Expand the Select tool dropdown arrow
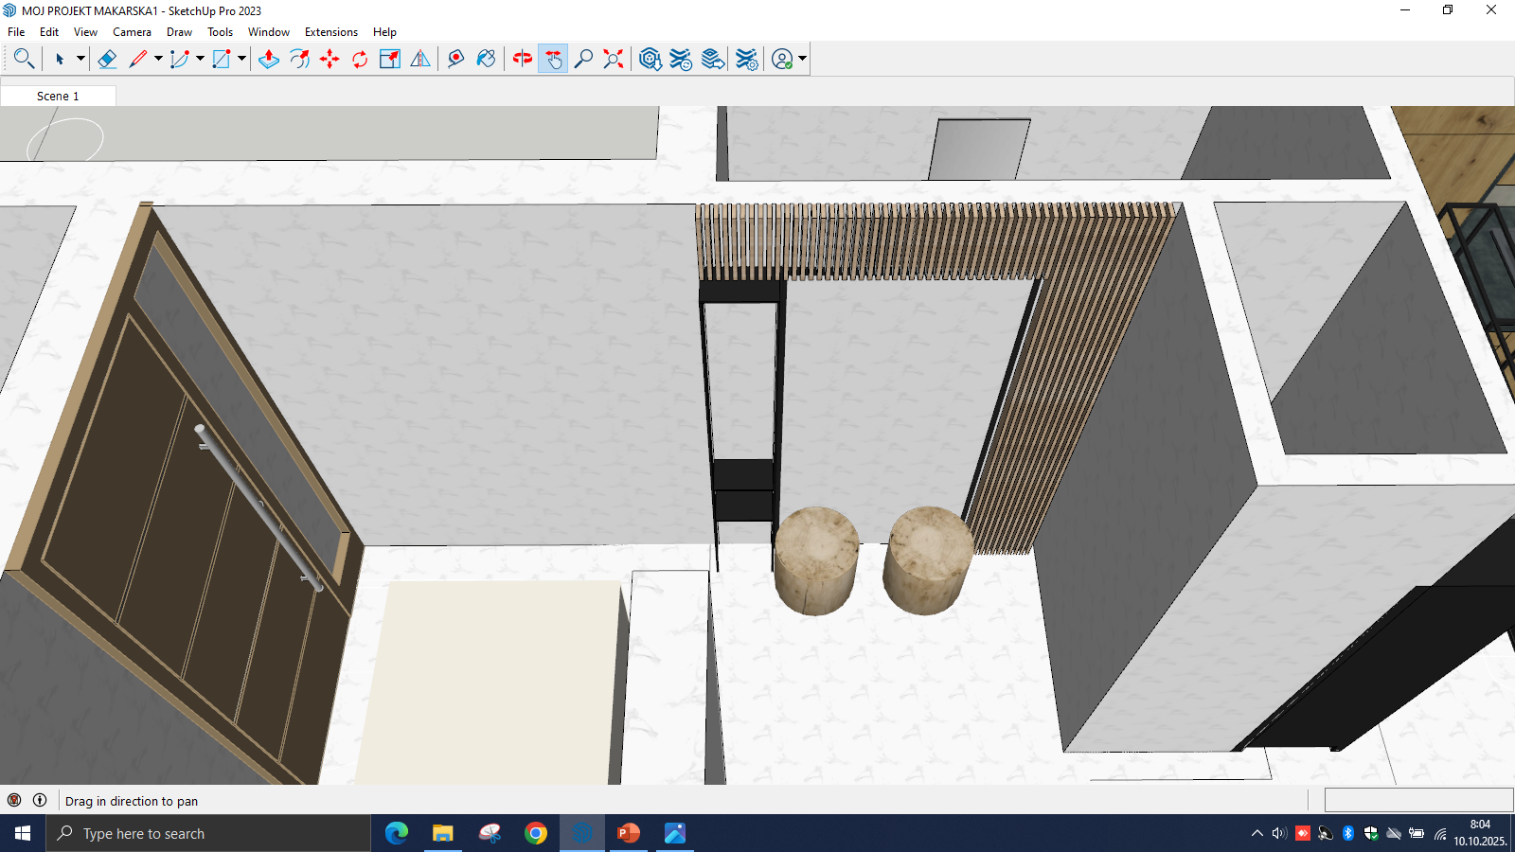The height and width of the screenshot is (852, 1515). [80, 59]
